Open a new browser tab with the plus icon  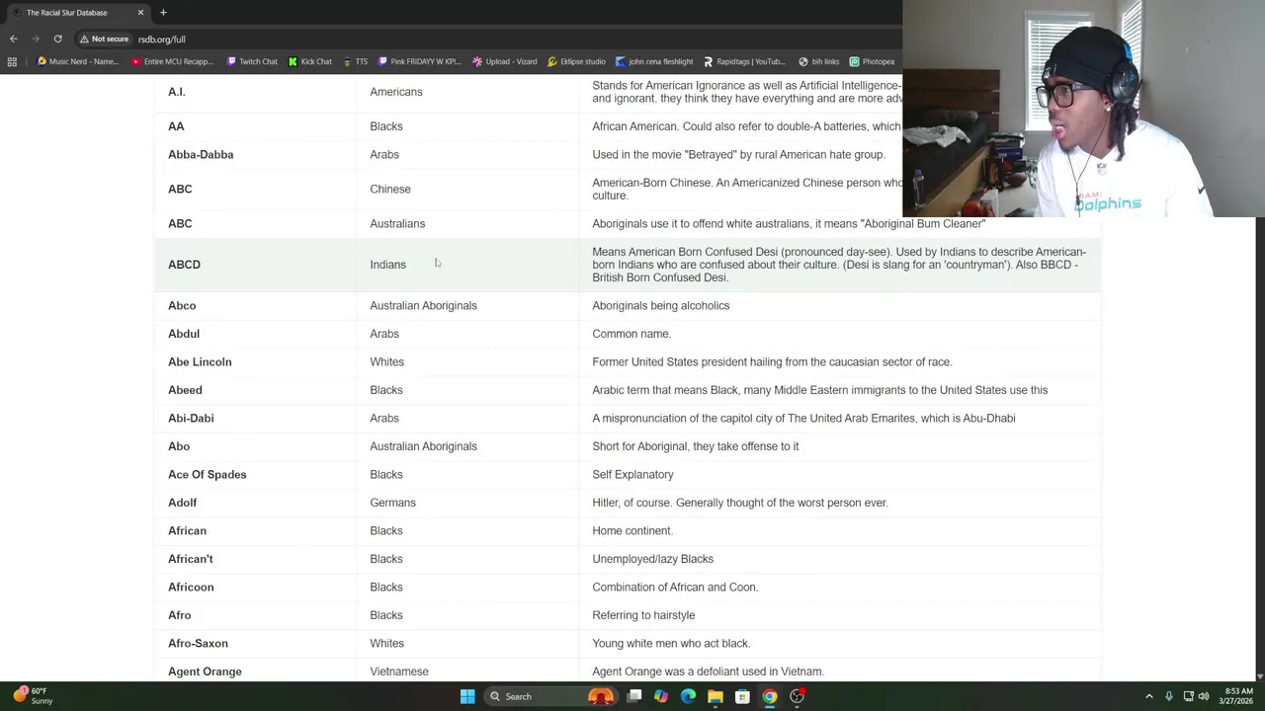click(x=163, y=13)
